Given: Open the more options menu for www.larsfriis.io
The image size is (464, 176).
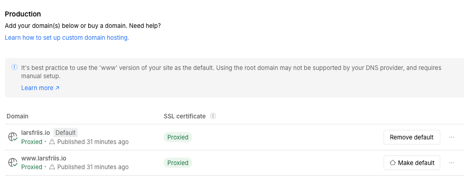Looking at the screenshot, I should point(451,163).
